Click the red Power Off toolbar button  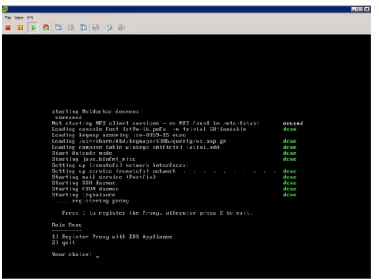[x=8, y=27]
